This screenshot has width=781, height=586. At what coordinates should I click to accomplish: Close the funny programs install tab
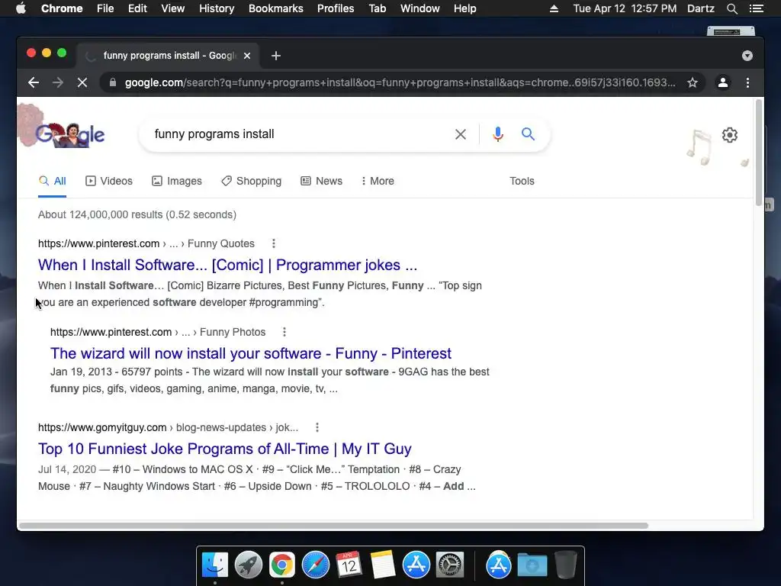point(246,56)
